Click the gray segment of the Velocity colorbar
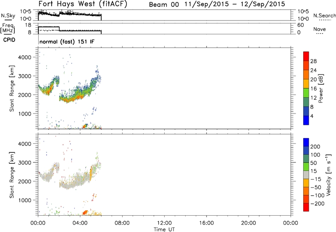The height and width of the screenshot is (232, 336). [306, 175]
